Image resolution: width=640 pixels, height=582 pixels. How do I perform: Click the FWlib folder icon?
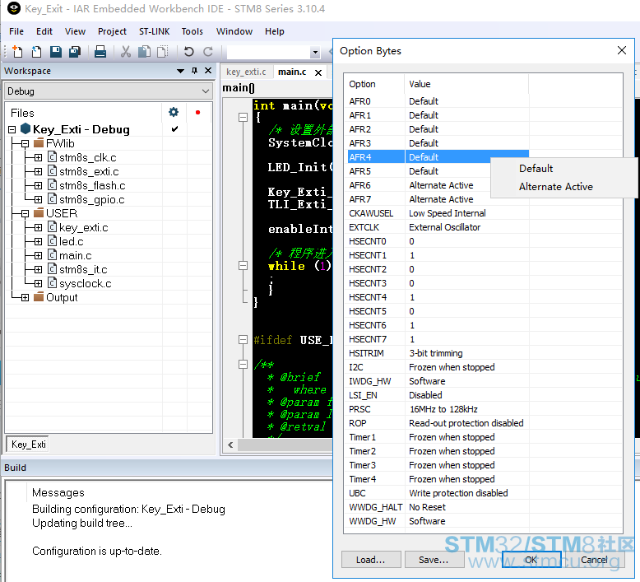(x=39, y=142)
